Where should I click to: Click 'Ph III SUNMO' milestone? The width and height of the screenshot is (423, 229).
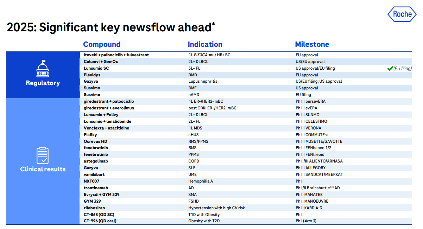tap(308, 115)
